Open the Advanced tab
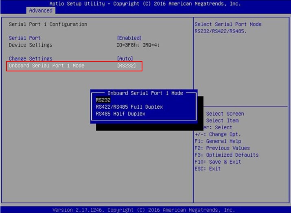The height and width of the screenshot is (213, 291). (41, 11)
